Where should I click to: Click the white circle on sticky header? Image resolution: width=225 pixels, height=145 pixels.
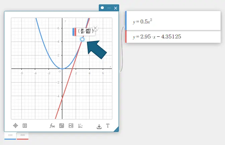point(102,8)
